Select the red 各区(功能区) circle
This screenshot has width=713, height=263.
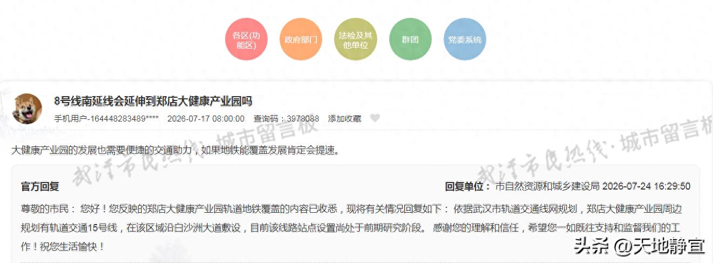pyautogui.click(x=246, y=39)
